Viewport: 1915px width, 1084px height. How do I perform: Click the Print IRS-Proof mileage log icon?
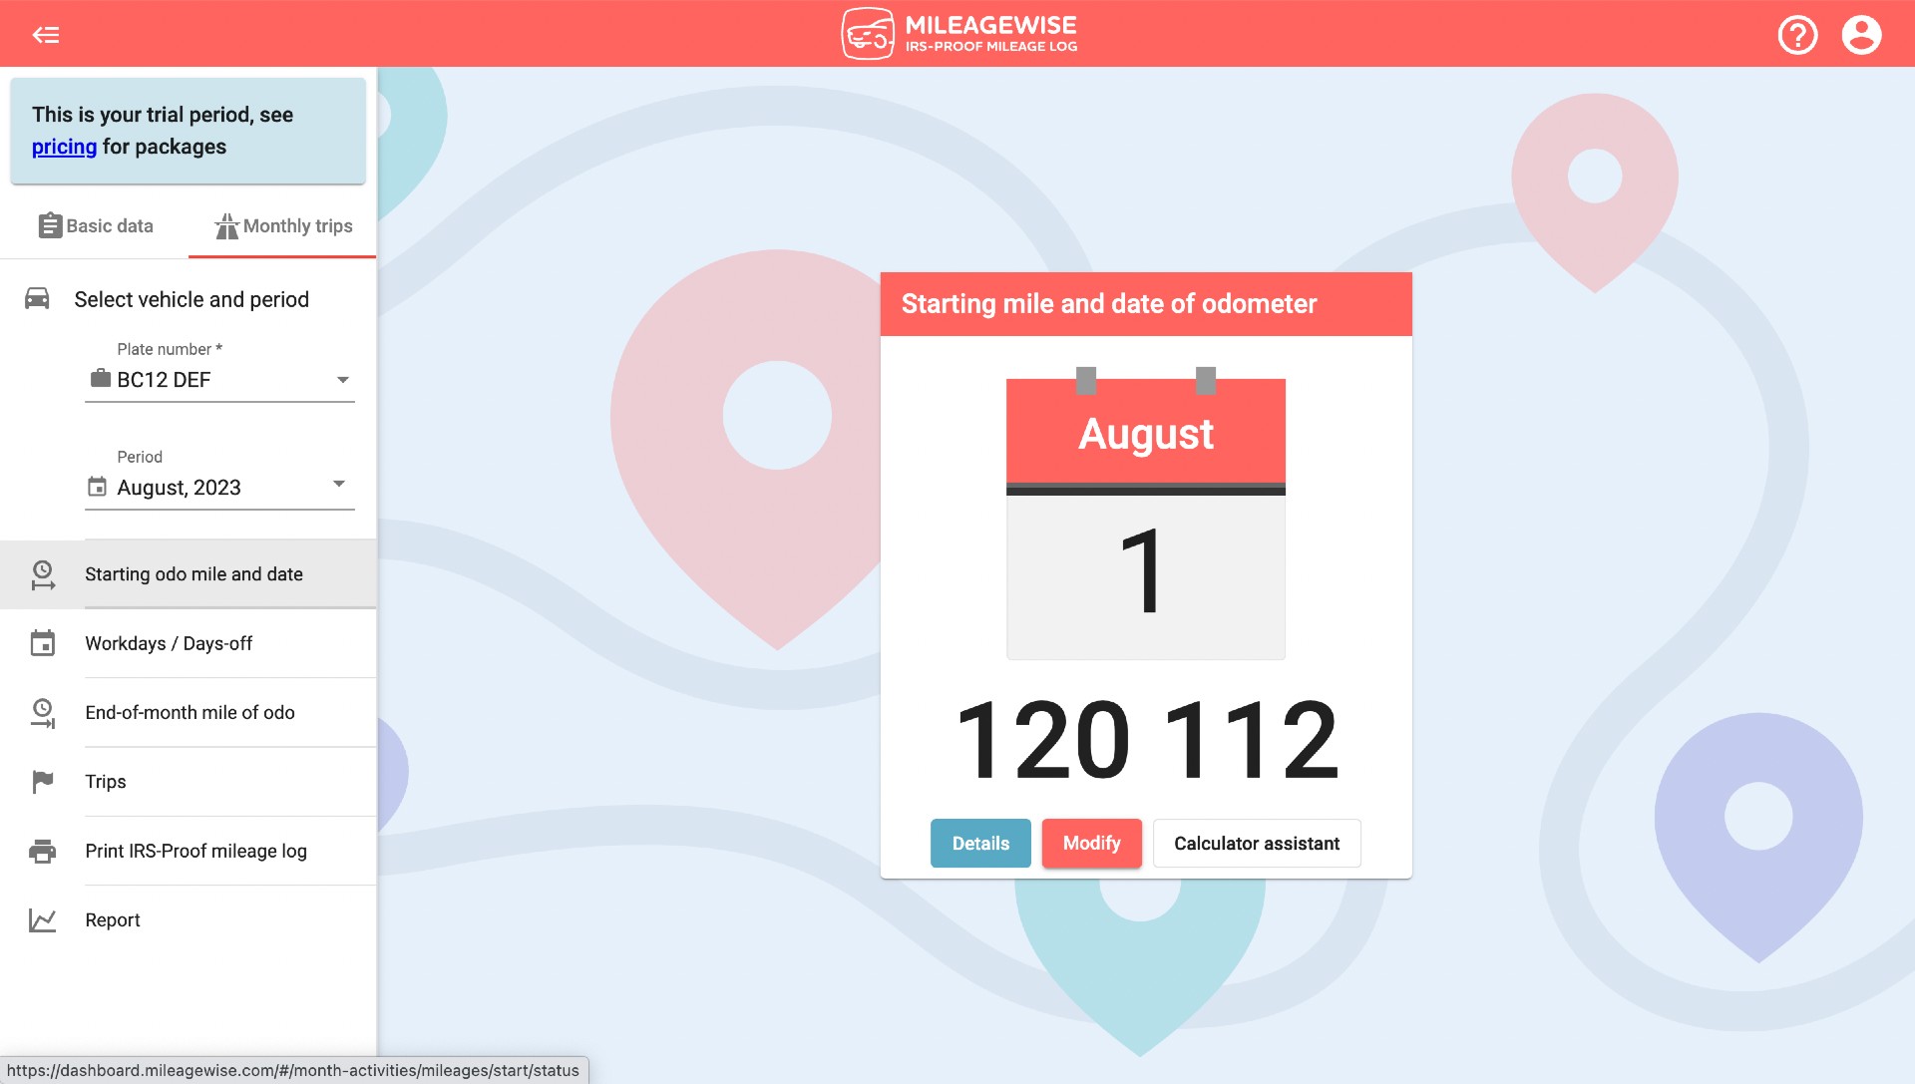[x=44, y=850]
